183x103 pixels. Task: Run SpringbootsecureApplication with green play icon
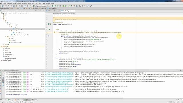point(53,6)
